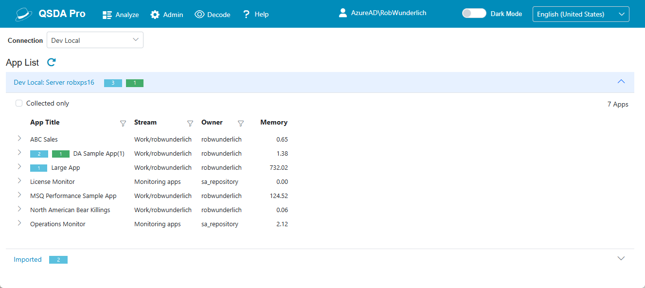Toggle Dark Mode switch
The image size is (645, 288).
point(474,14)
